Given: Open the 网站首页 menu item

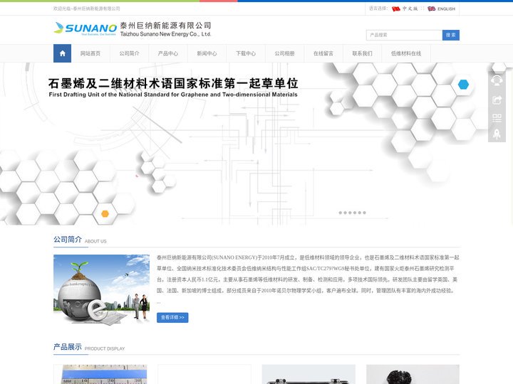Looking at the screenshot, I should point(90,53).
